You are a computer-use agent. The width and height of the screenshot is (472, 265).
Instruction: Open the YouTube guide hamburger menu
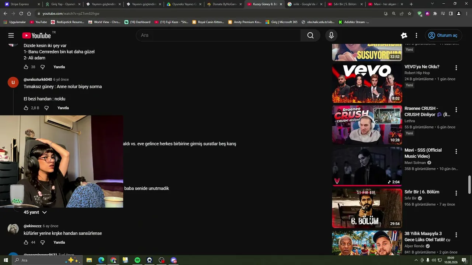tap(11, 35)
